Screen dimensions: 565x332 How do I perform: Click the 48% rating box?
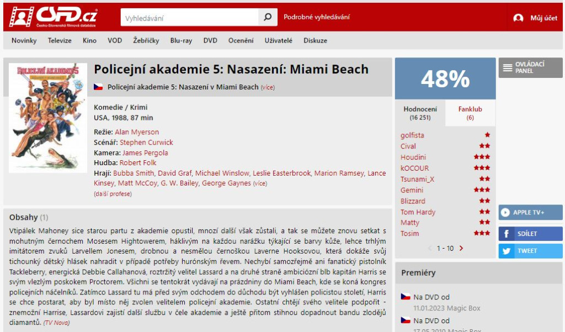445,78
